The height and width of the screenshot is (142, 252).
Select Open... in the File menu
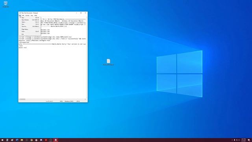30,22
